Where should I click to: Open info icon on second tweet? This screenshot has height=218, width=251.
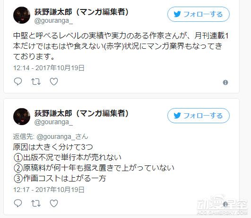click(225, 204)
